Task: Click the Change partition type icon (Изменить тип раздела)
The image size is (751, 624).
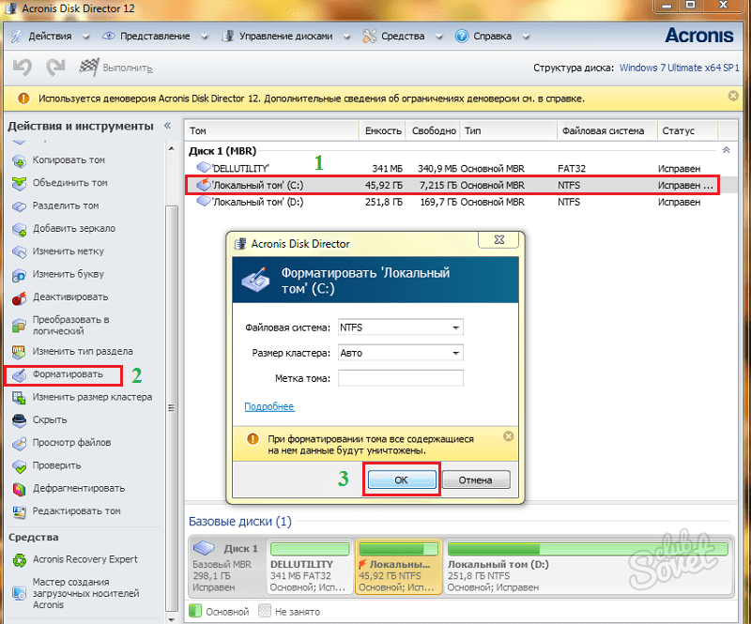Action: [x=19, y=352]
